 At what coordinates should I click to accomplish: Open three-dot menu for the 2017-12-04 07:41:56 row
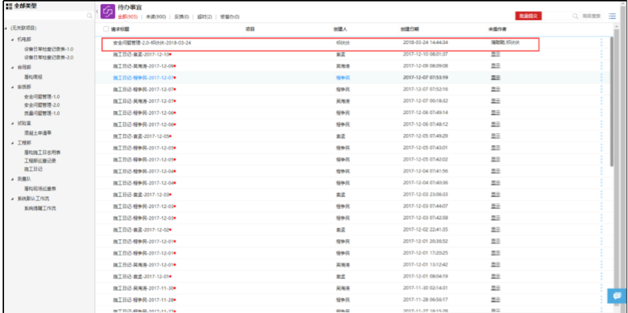pyautogui.click(x=601, y=171)
